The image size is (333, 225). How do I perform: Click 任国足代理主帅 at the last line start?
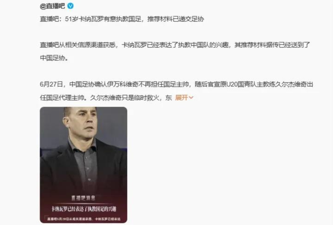62,97
